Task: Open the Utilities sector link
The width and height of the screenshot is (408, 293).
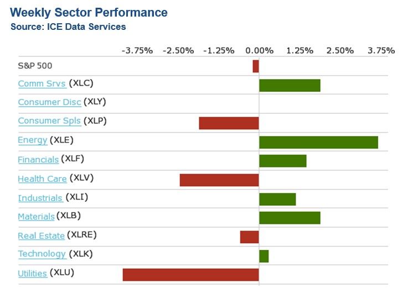Action: (x=32, y=273)
